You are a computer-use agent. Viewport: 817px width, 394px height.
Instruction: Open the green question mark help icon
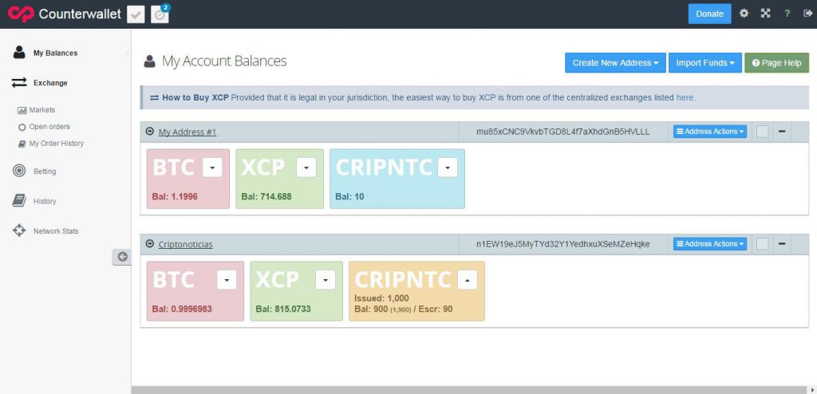(787, 14)
